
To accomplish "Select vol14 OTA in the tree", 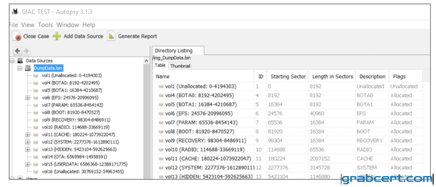I will (74, 157).
